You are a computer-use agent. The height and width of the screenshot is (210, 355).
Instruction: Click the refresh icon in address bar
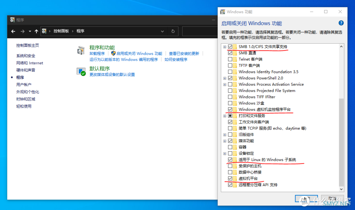pos(173,31)
